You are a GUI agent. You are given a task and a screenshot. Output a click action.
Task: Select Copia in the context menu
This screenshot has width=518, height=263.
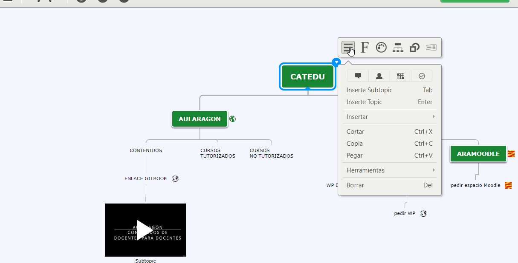coord(390,144)
